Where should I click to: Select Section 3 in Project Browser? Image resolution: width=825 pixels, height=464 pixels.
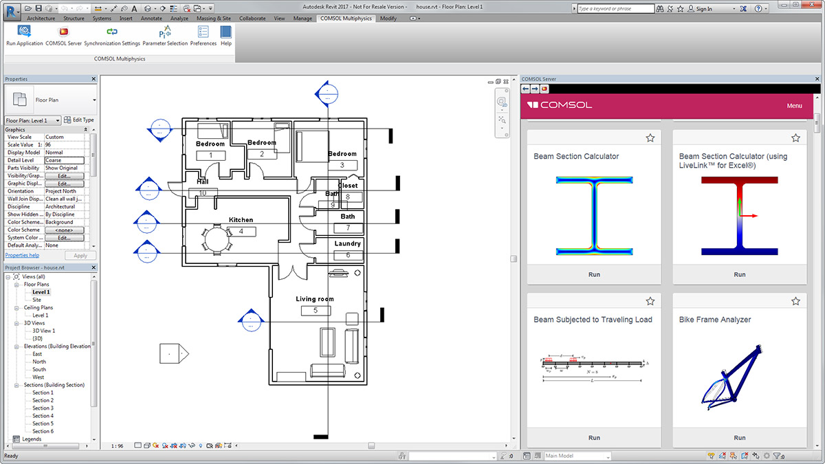pos(43,408)
